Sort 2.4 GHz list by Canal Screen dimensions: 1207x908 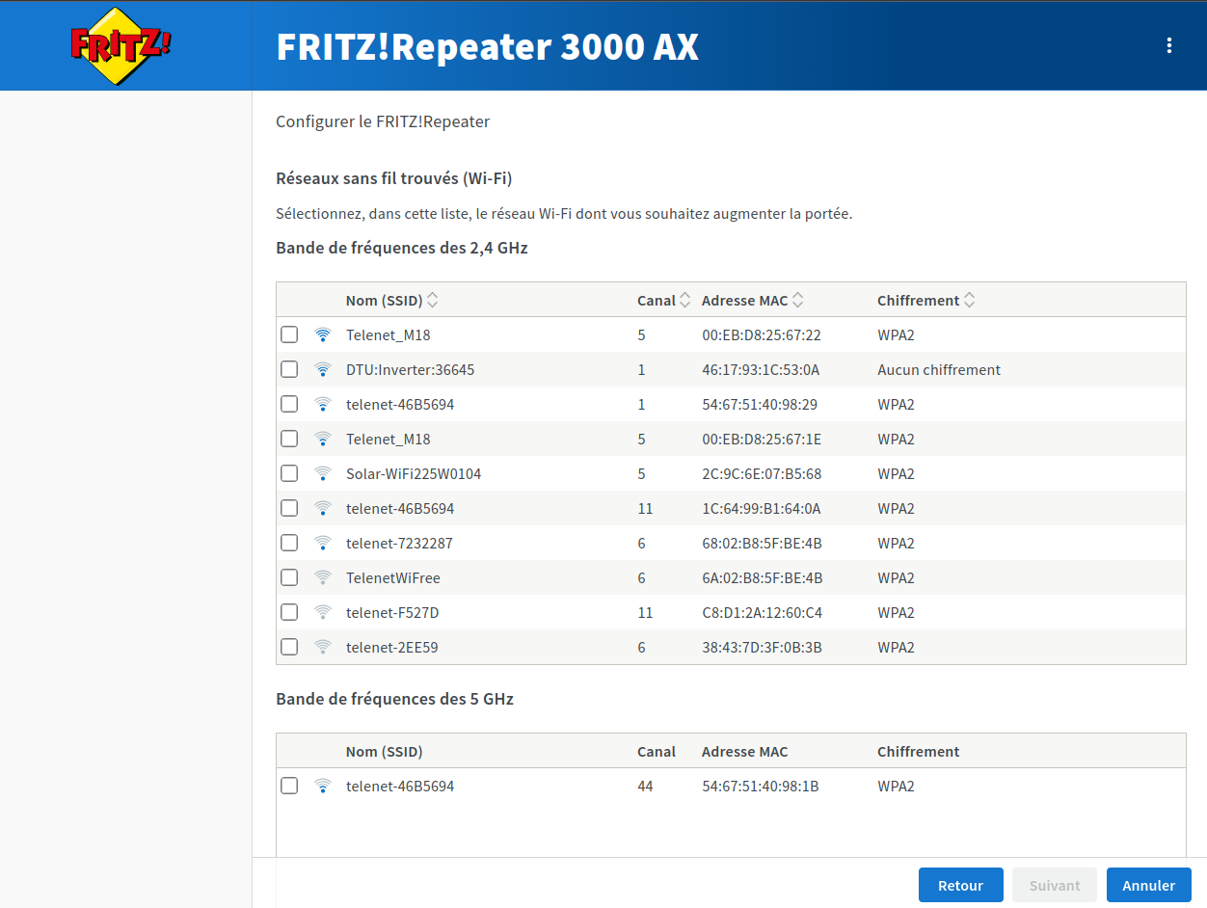point(664,301)
